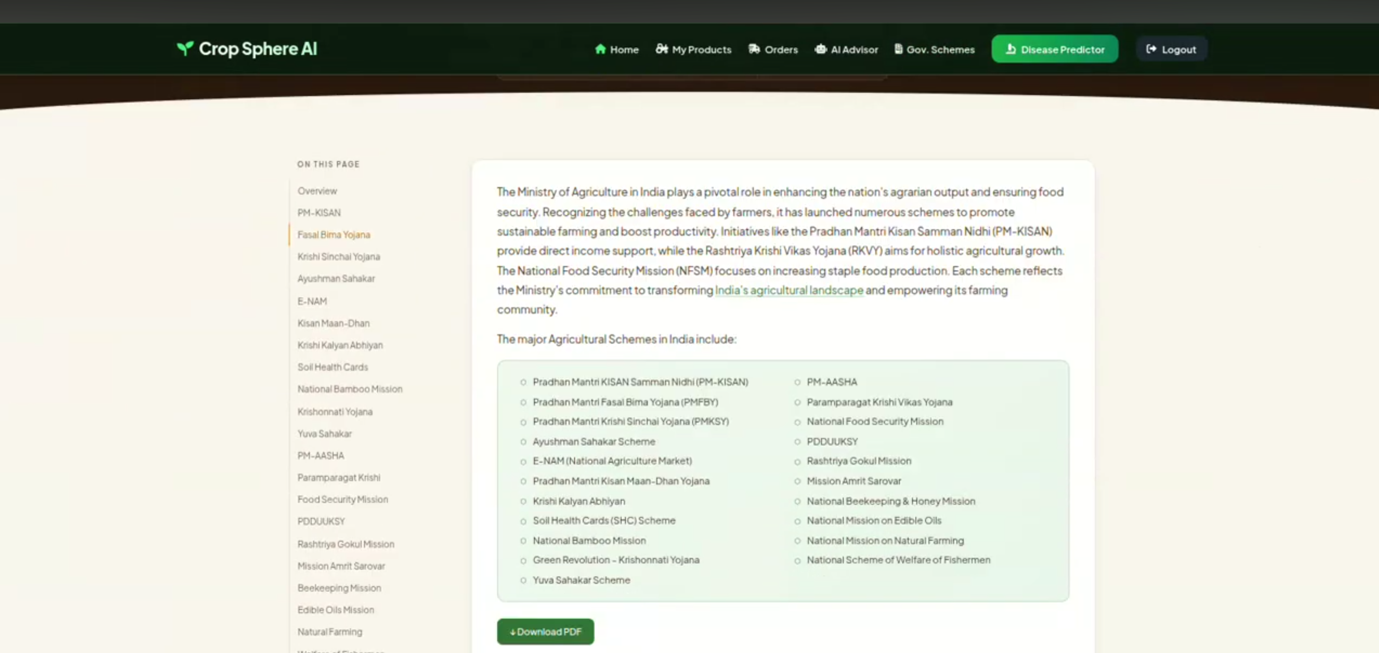Jump to Krishi Sinchai Yojana section
This screenshot has height=653, width=1379.
coord(339,257)
